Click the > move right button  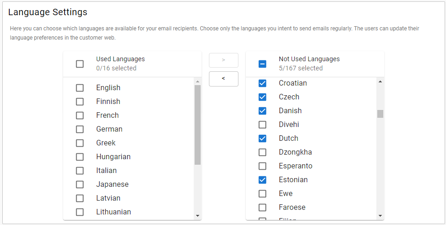pos(223,60)
